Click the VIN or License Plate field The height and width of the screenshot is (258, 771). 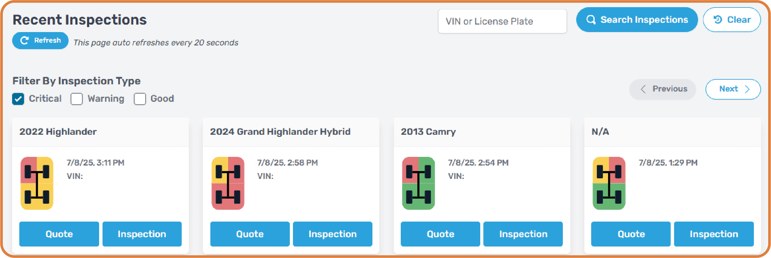[x=502, y=21]
